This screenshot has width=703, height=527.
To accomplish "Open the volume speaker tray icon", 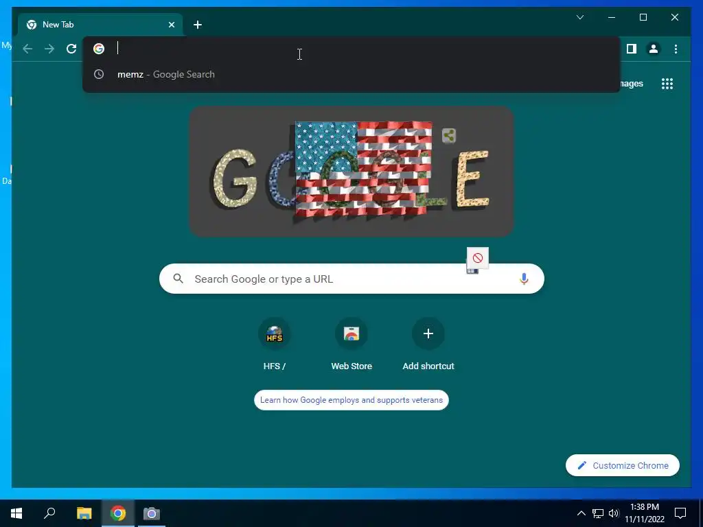I will [614, 513].
